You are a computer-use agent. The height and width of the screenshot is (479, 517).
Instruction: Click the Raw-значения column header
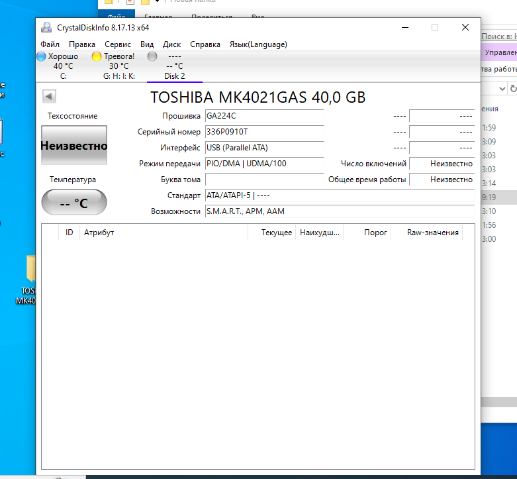click(x=427, y=233)
